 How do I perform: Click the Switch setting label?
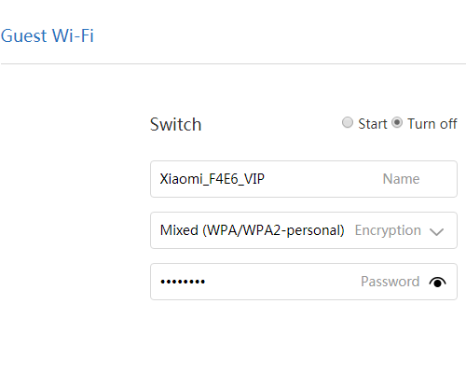point(176,124)
